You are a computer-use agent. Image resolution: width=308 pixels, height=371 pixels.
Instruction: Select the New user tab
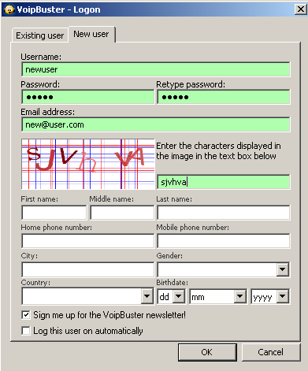point(91,34)
